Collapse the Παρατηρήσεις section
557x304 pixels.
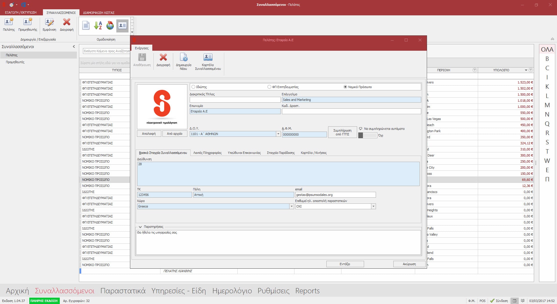pyautogui.click(x=140, y=227)
